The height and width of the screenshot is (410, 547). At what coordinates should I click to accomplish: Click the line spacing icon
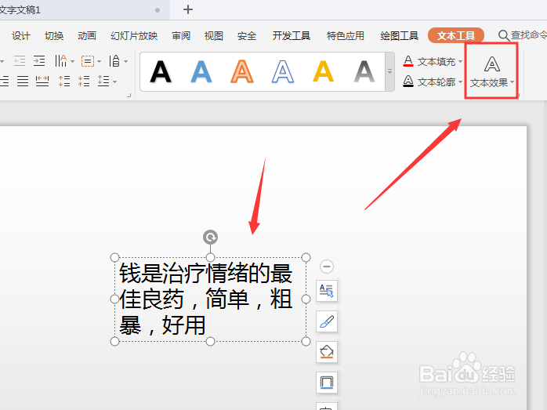[x=103, y=81]
